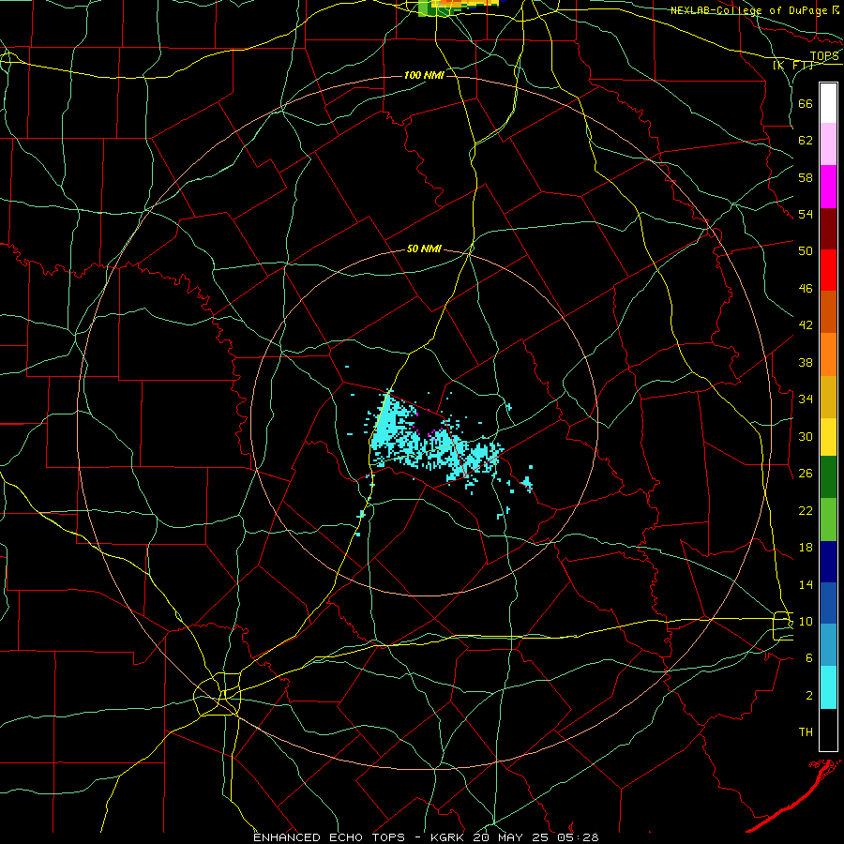844x844 pixels.
Task: Pick the bright yellow legend band
Action: click(828, 436)
